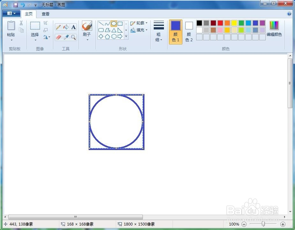295x230 pixels.
Task: Select the Pencil tool
Action: coord(58,27)
